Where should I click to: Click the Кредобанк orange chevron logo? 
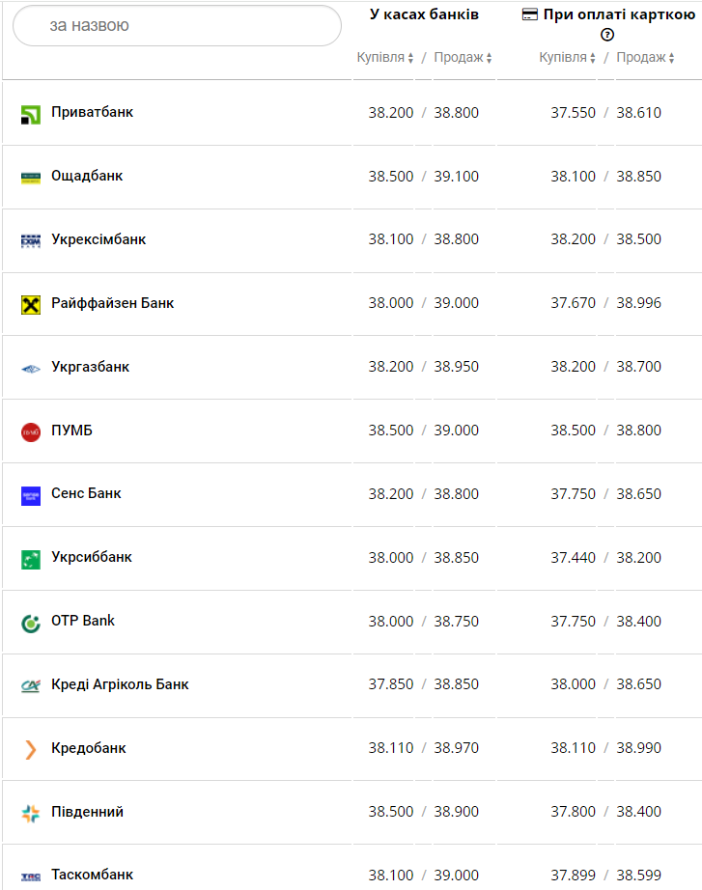31,749
